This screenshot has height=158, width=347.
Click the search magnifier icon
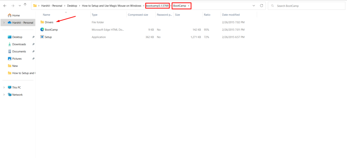(x=272, y=6)
